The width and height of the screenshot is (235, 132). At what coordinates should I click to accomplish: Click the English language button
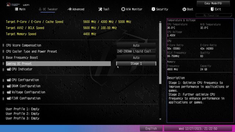[151, 129]
